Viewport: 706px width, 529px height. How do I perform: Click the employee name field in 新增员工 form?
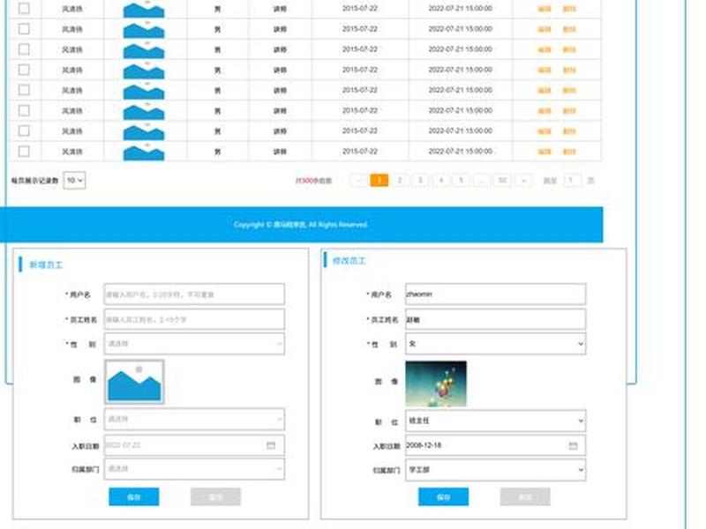coord(194,319)
